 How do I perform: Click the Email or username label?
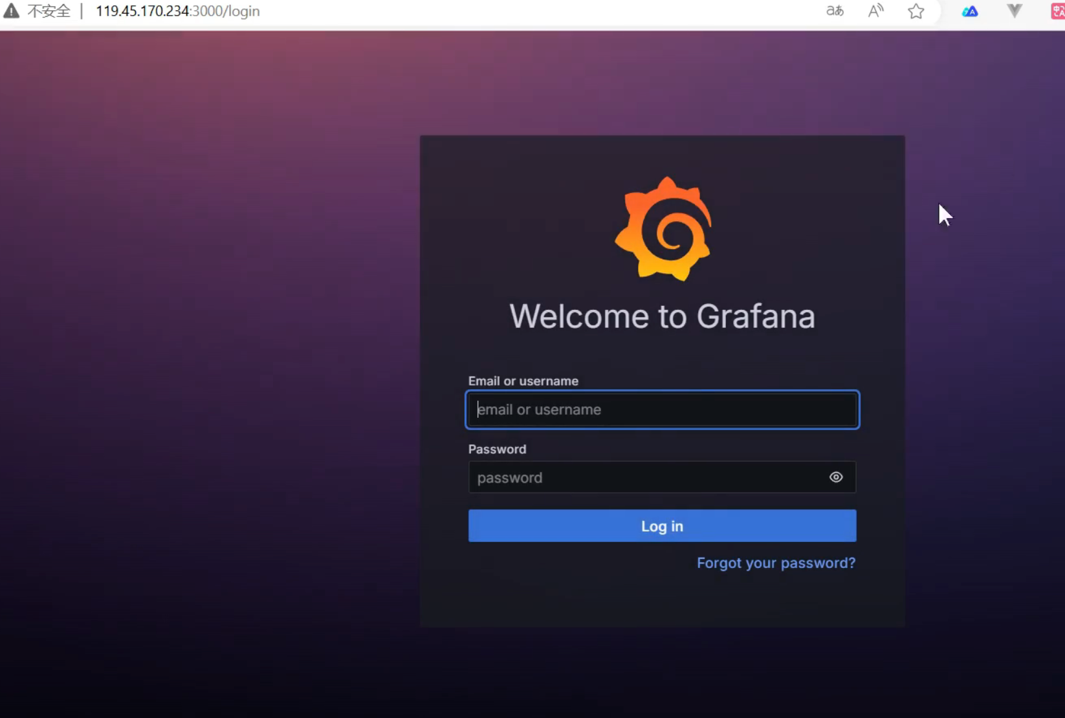click(x=523, y=381)
